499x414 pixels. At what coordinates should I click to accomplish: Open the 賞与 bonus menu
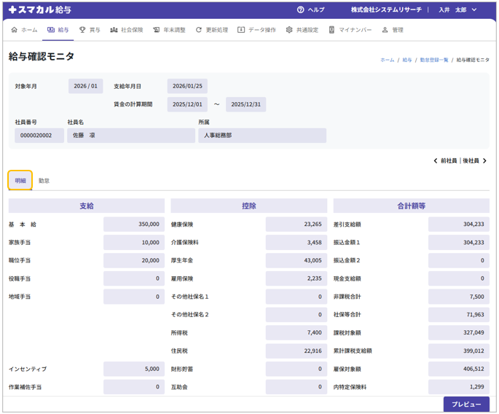click(90, 30)
